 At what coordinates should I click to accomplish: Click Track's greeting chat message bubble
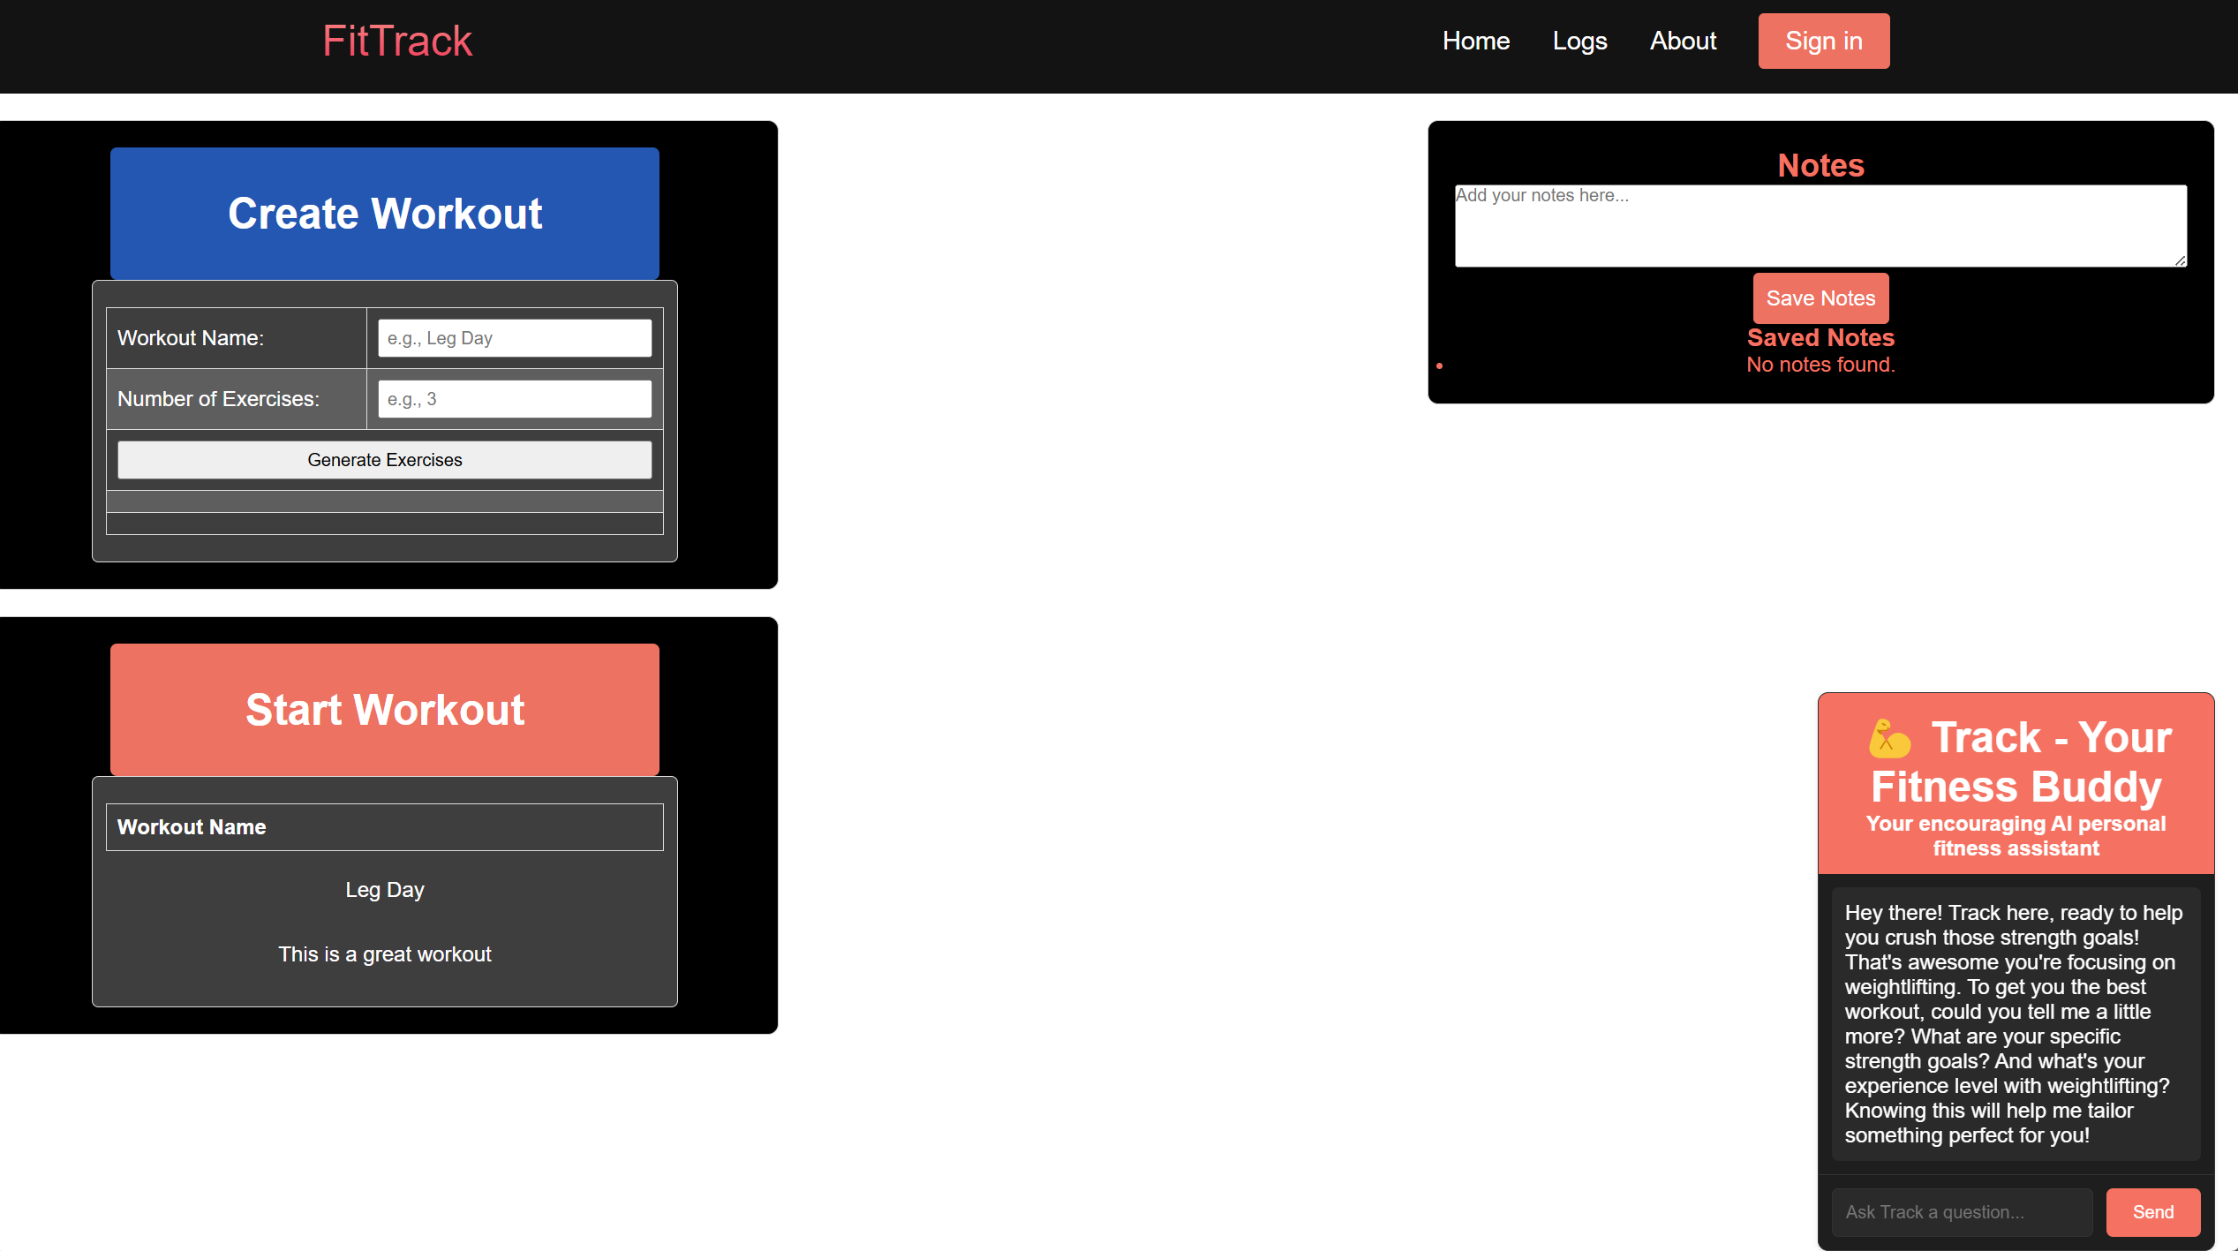(x=2015, y=1023)
